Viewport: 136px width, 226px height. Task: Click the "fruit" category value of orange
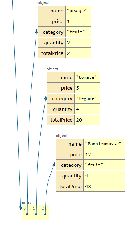pyautogui.click(x=78, y=32)
